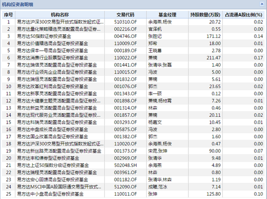
Task: Click trading code 510310.OF
Action: point(126,22)
